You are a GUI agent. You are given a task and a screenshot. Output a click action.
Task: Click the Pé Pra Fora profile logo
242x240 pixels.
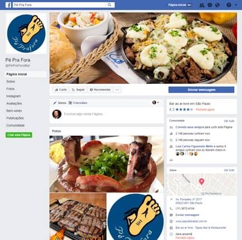click(26, 33)
